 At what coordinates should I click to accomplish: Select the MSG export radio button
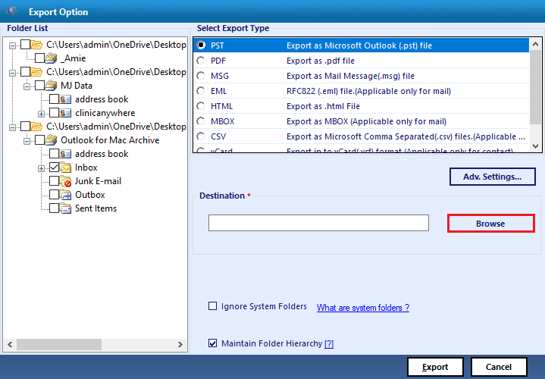[x=201, y=76]
